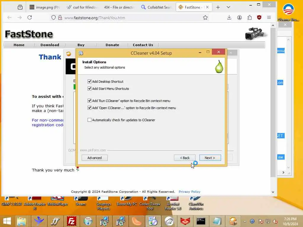Open the notepad-like blue sheet taskbar icon
Viewport: 303px width, 227px height.
click(217, 221)
